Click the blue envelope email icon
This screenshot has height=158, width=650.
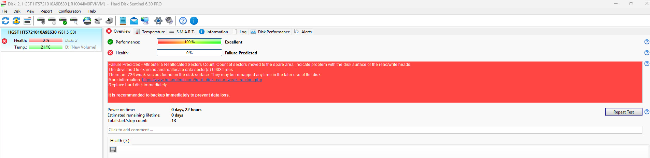pos(134,21)
